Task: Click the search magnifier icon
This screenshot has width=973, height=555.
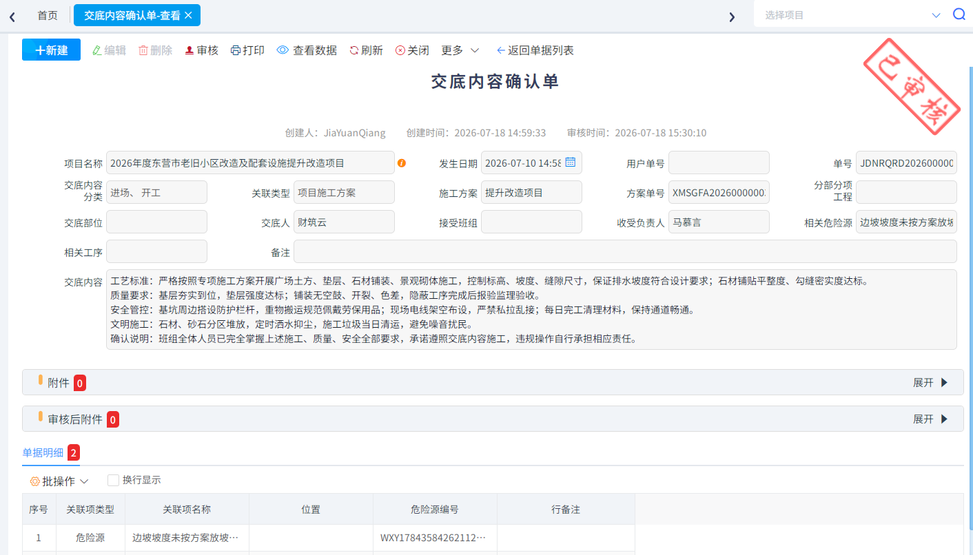Action: point(959,14)
